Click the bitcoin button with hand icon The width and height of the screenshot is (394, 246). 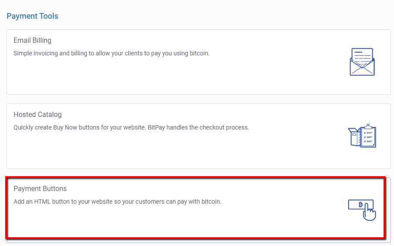coord(362,210)
